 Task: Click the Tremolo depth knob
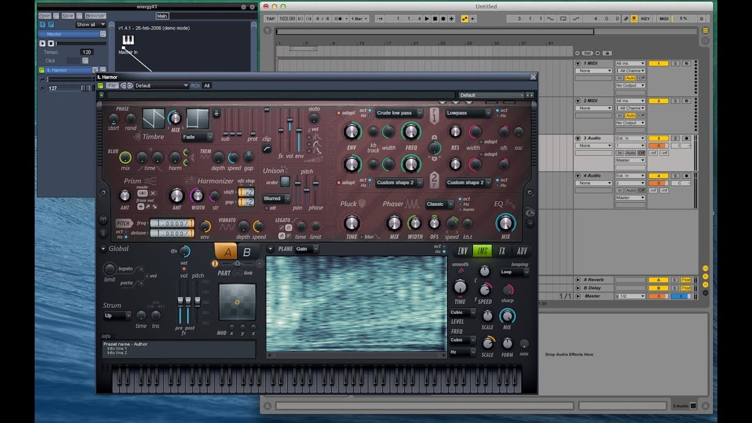click(219, 157)
